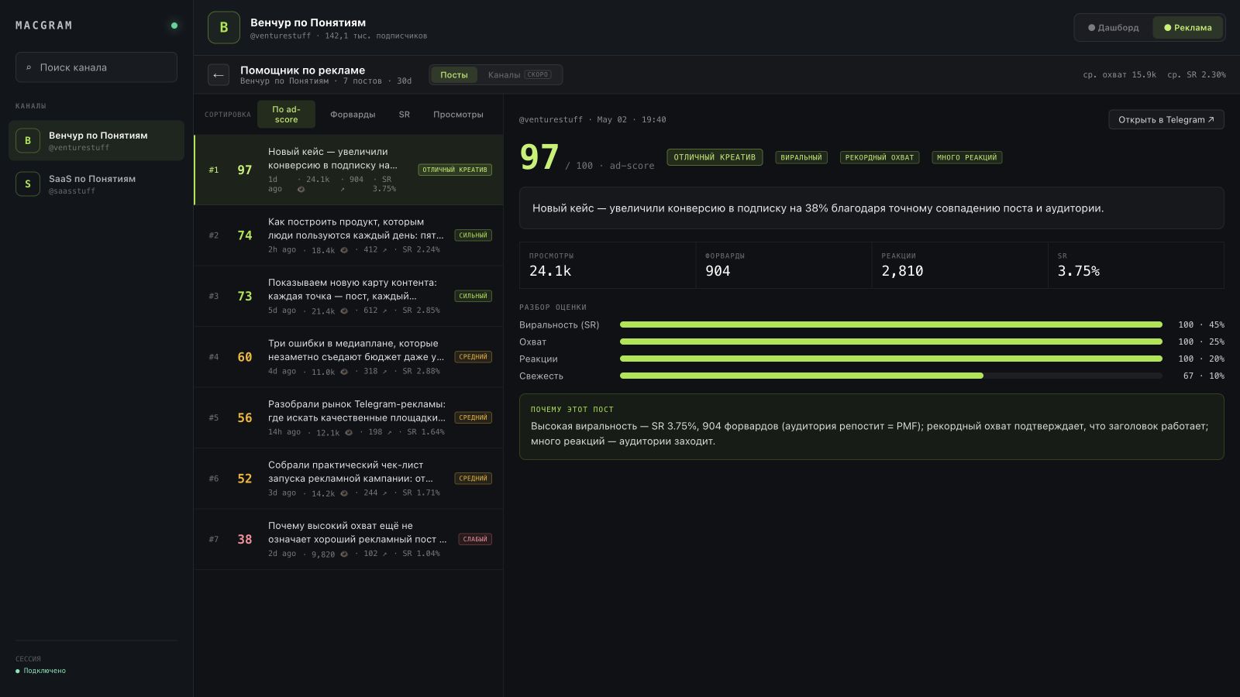
Task: Click the eye icon in post #2 row
Action: [344, 250]
